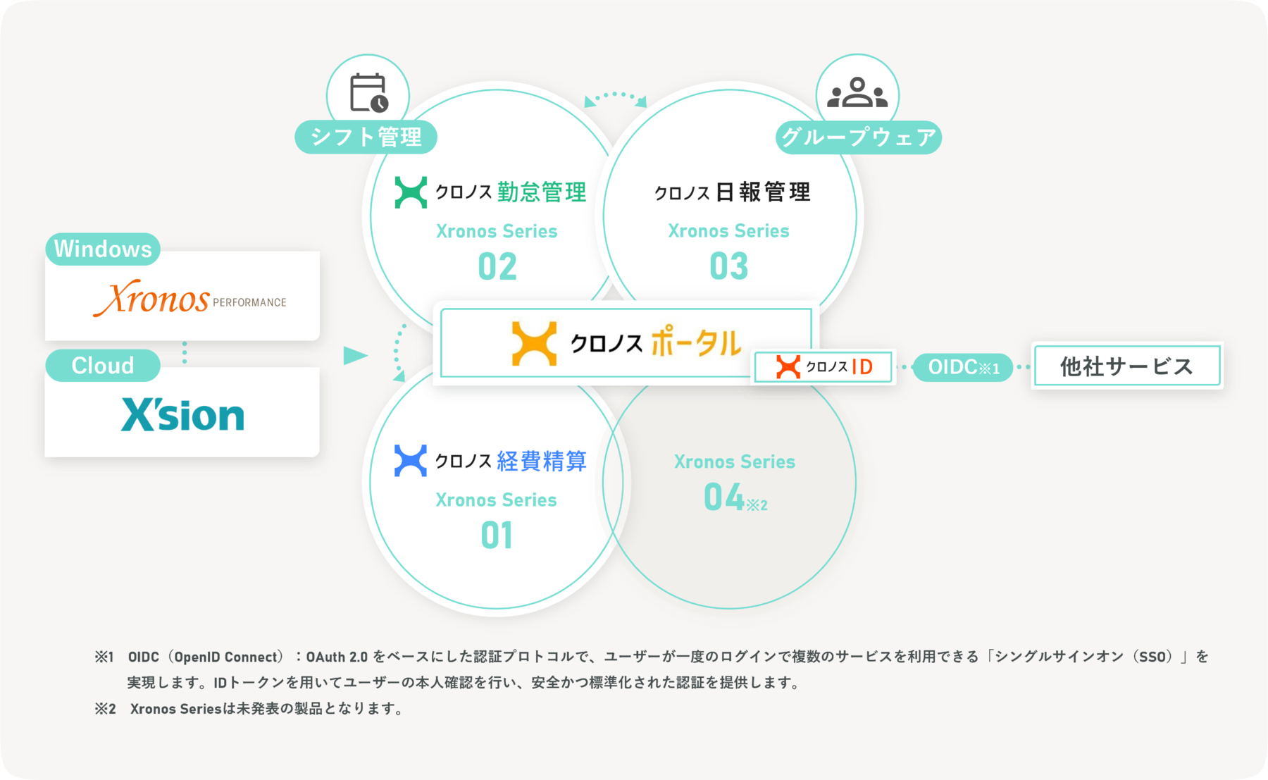
Task: Click the dotted double arrow between 02 and 03
Action: [616, 99]
